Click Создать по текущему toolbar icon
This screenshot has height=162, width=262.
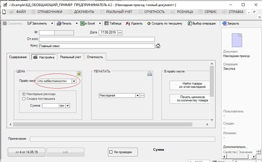coord(149,23)
